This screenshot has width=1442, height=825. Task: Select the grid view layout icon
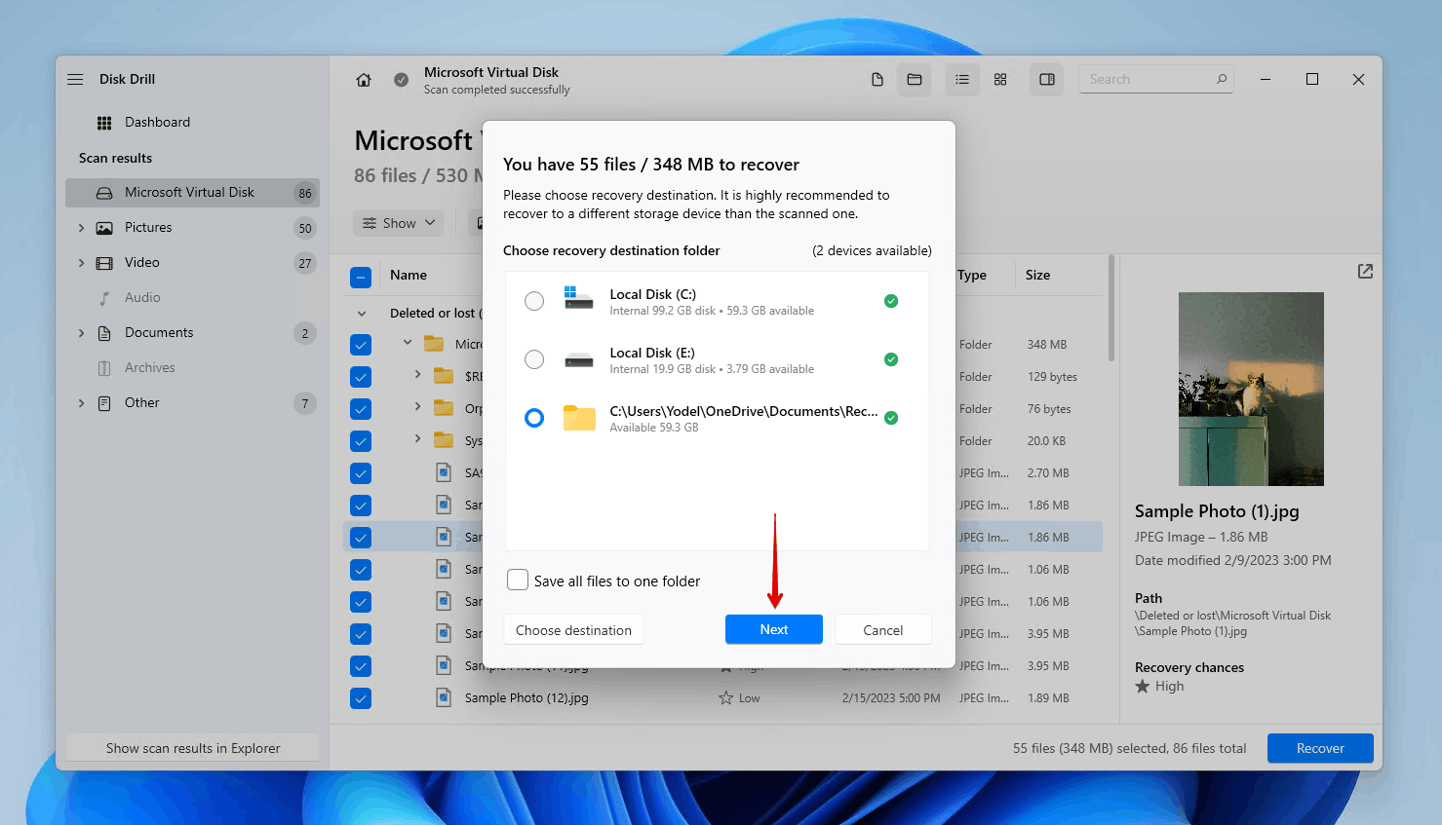[1000, 80]
